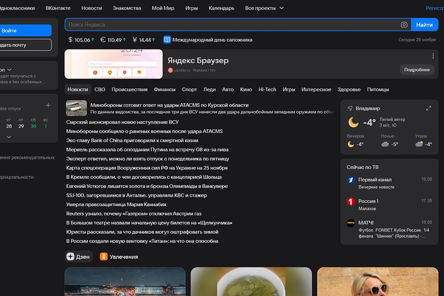Image resolution: width=444 pixels, height=296 pixels.
Task: Click the Подробнее ad button
Action: pos(417,70)
